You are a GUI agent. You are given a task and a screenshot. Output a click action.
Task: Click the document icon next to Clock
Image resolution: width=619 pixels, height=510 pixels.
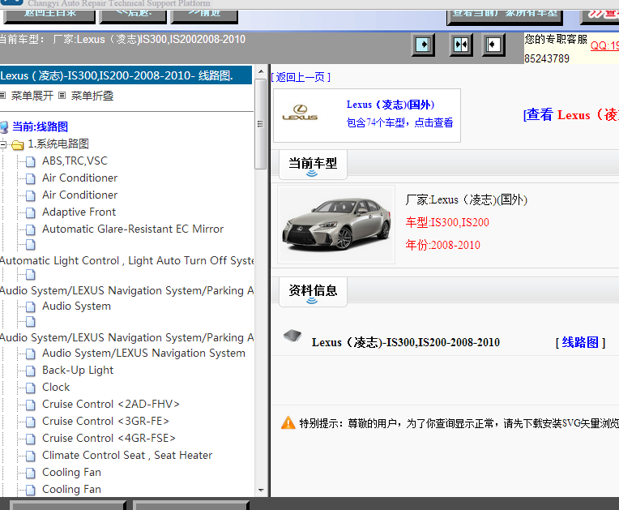(31, 388)
